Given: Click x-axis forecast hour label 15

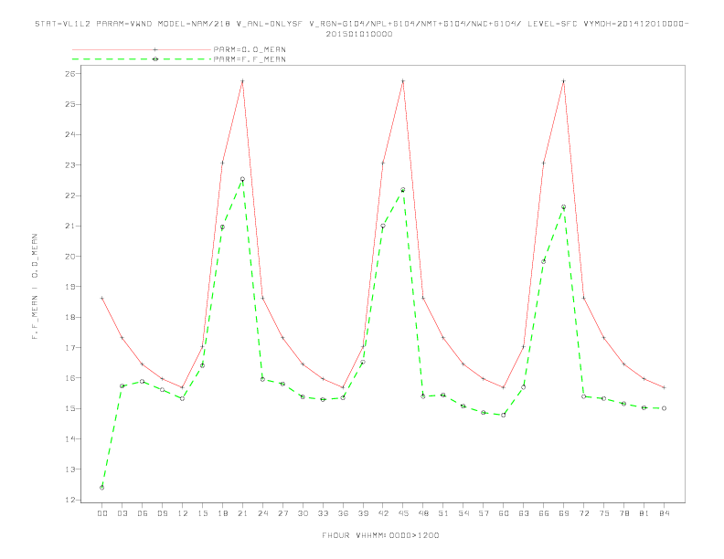Looking at the screenshot, I should pyautogui.click(x=202, y=513).
